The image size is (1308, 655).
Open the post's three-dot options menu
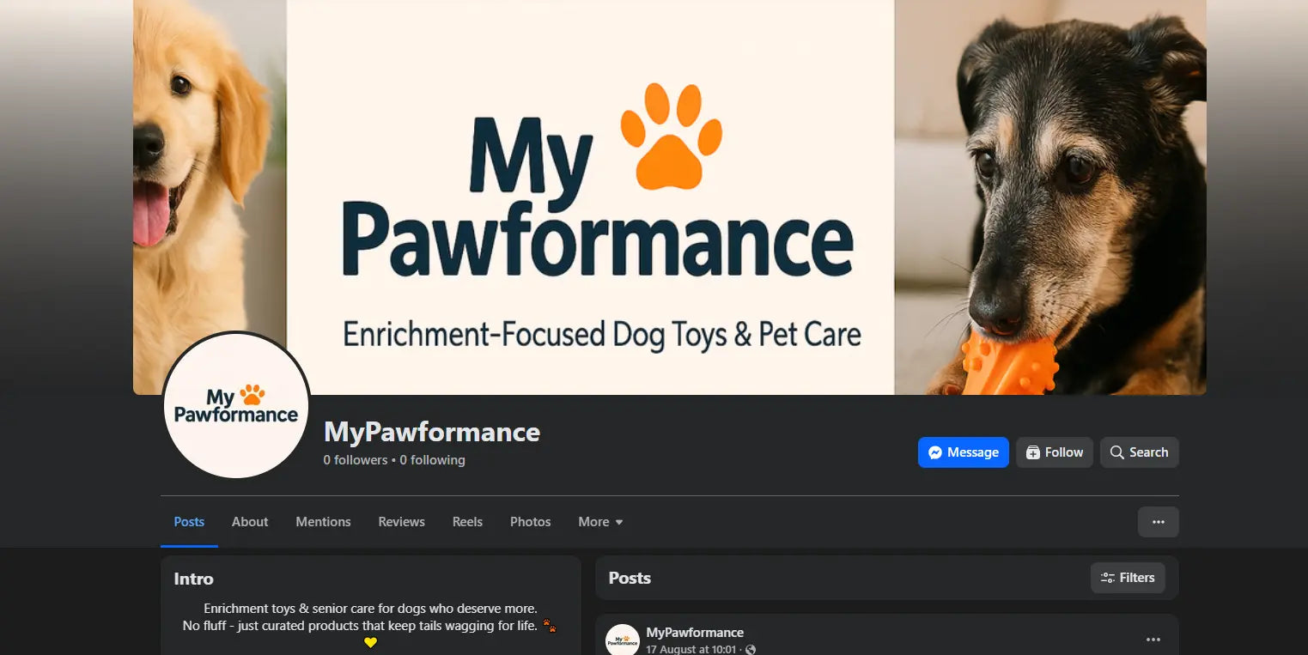point(1153,640)
